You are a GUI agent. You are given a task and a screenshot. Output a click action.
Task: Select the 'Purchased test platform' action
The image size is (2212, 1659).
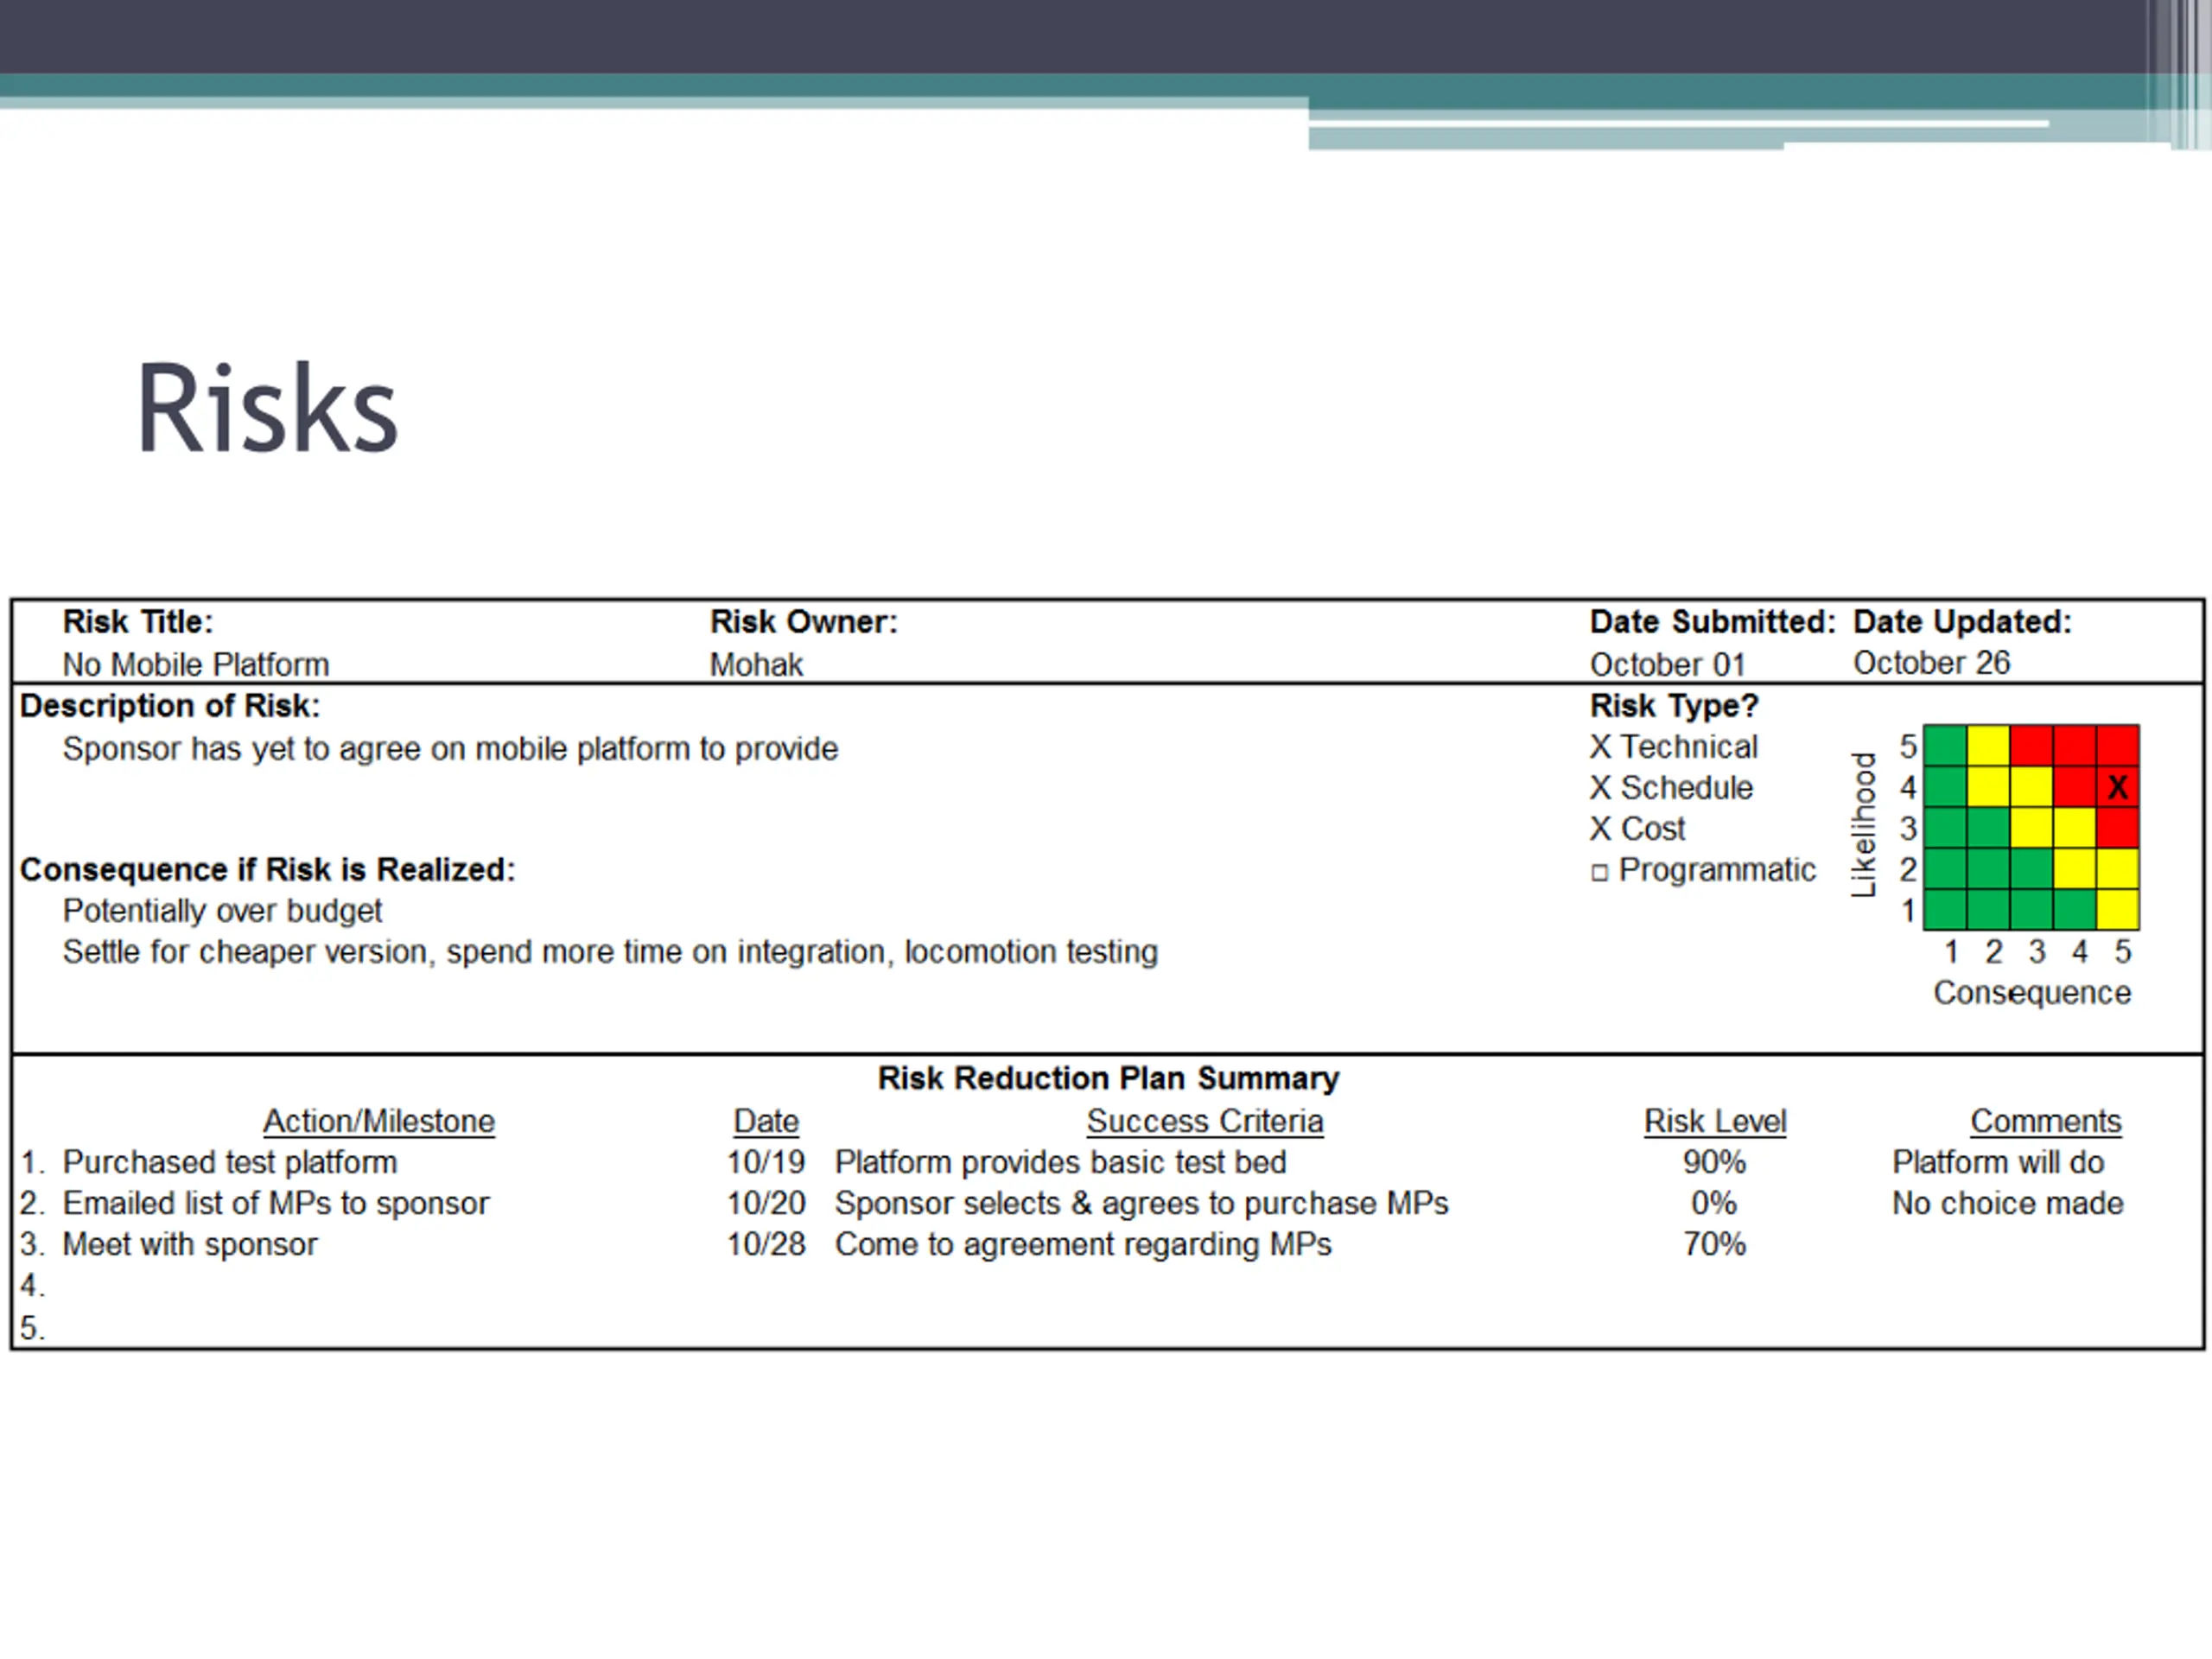[230, 1162]
